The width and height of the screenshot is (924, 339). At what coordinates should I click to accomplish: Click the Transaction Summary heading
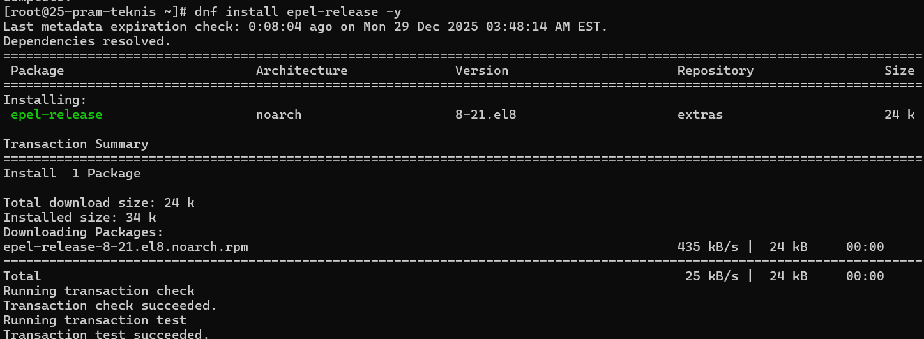(x=75, y=144)
